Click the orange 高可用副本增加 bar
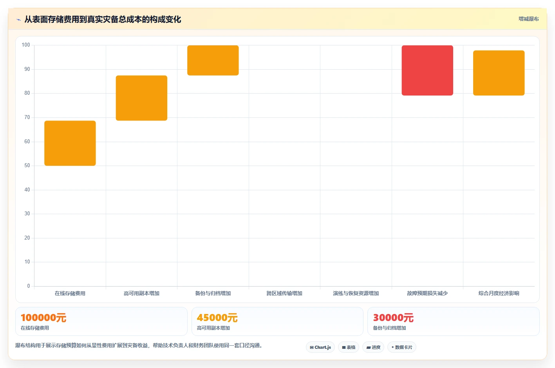555x368 pixels. coord(141,98)
